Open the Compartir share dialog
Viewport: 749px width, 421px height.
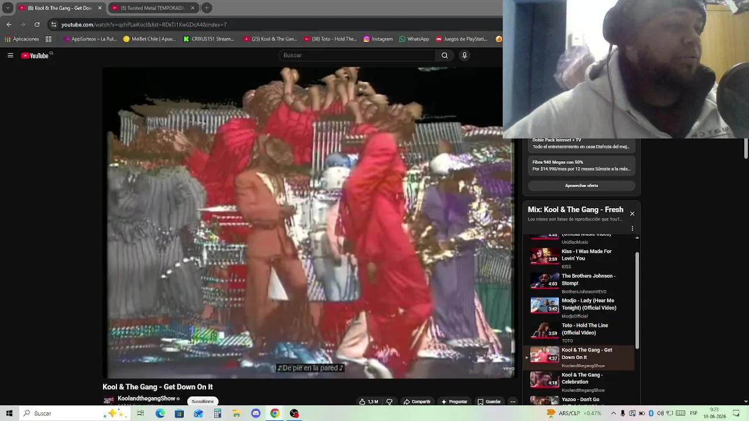coord(417,402)
